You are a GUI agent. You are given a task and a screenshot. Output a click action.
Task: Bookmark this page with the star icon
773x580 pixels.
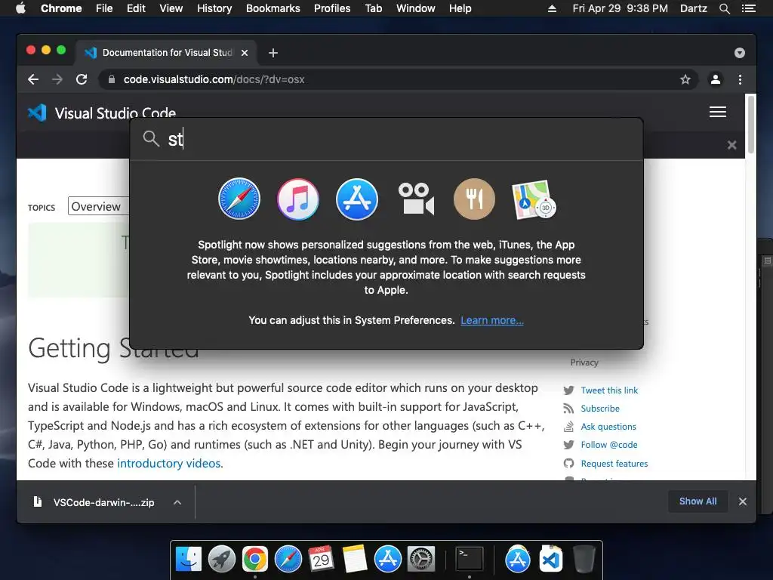click(685, 79)
